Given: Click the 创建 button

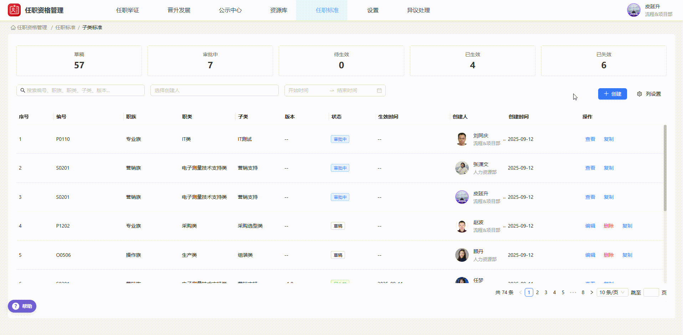Looking at the screenshot, I should (612, 94).
